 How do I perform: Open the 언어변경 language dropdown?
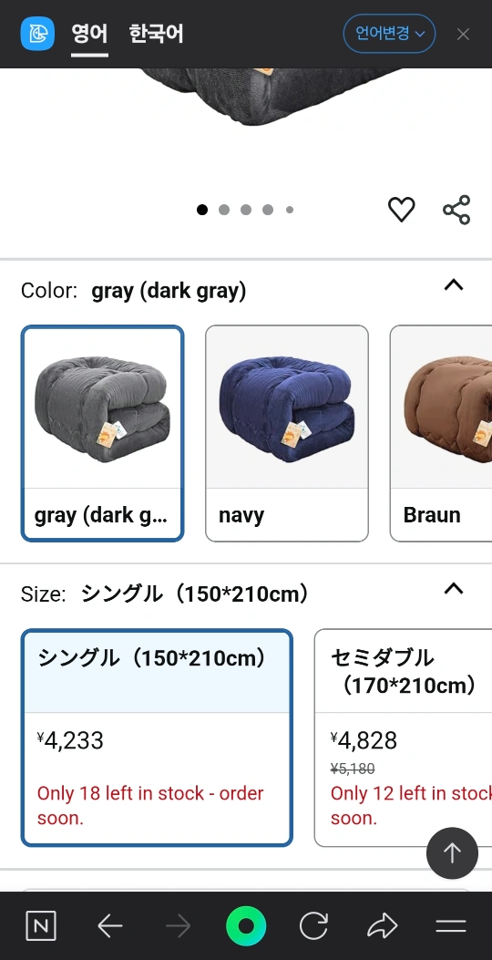pos(389,34)
